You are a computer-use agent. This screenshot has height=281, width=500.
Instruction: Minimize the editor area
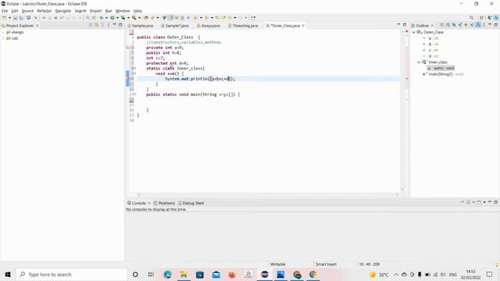(x=398, y=24)
